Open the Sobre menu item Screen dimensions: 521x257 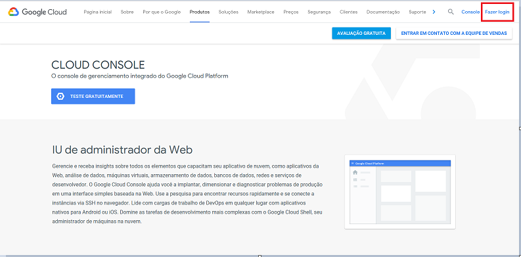pos(127,12)
